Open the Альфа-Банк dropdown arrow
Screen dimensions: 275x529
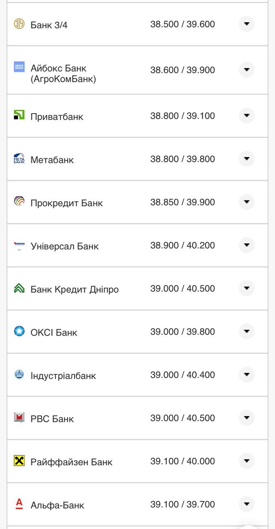point(246,504)
